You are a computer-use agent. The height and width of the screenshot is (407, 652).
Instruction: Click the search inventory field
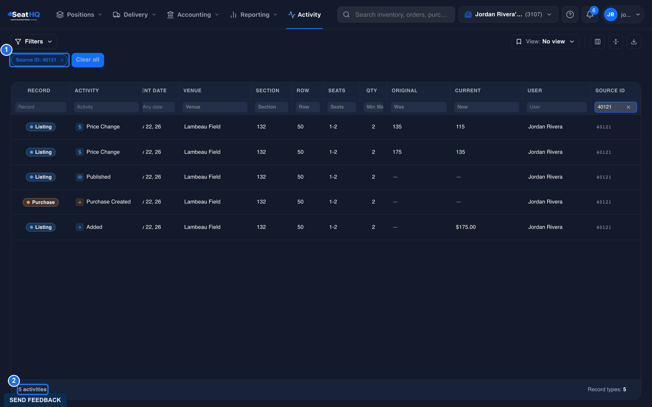pyautogui.click(x=396, y=15)
